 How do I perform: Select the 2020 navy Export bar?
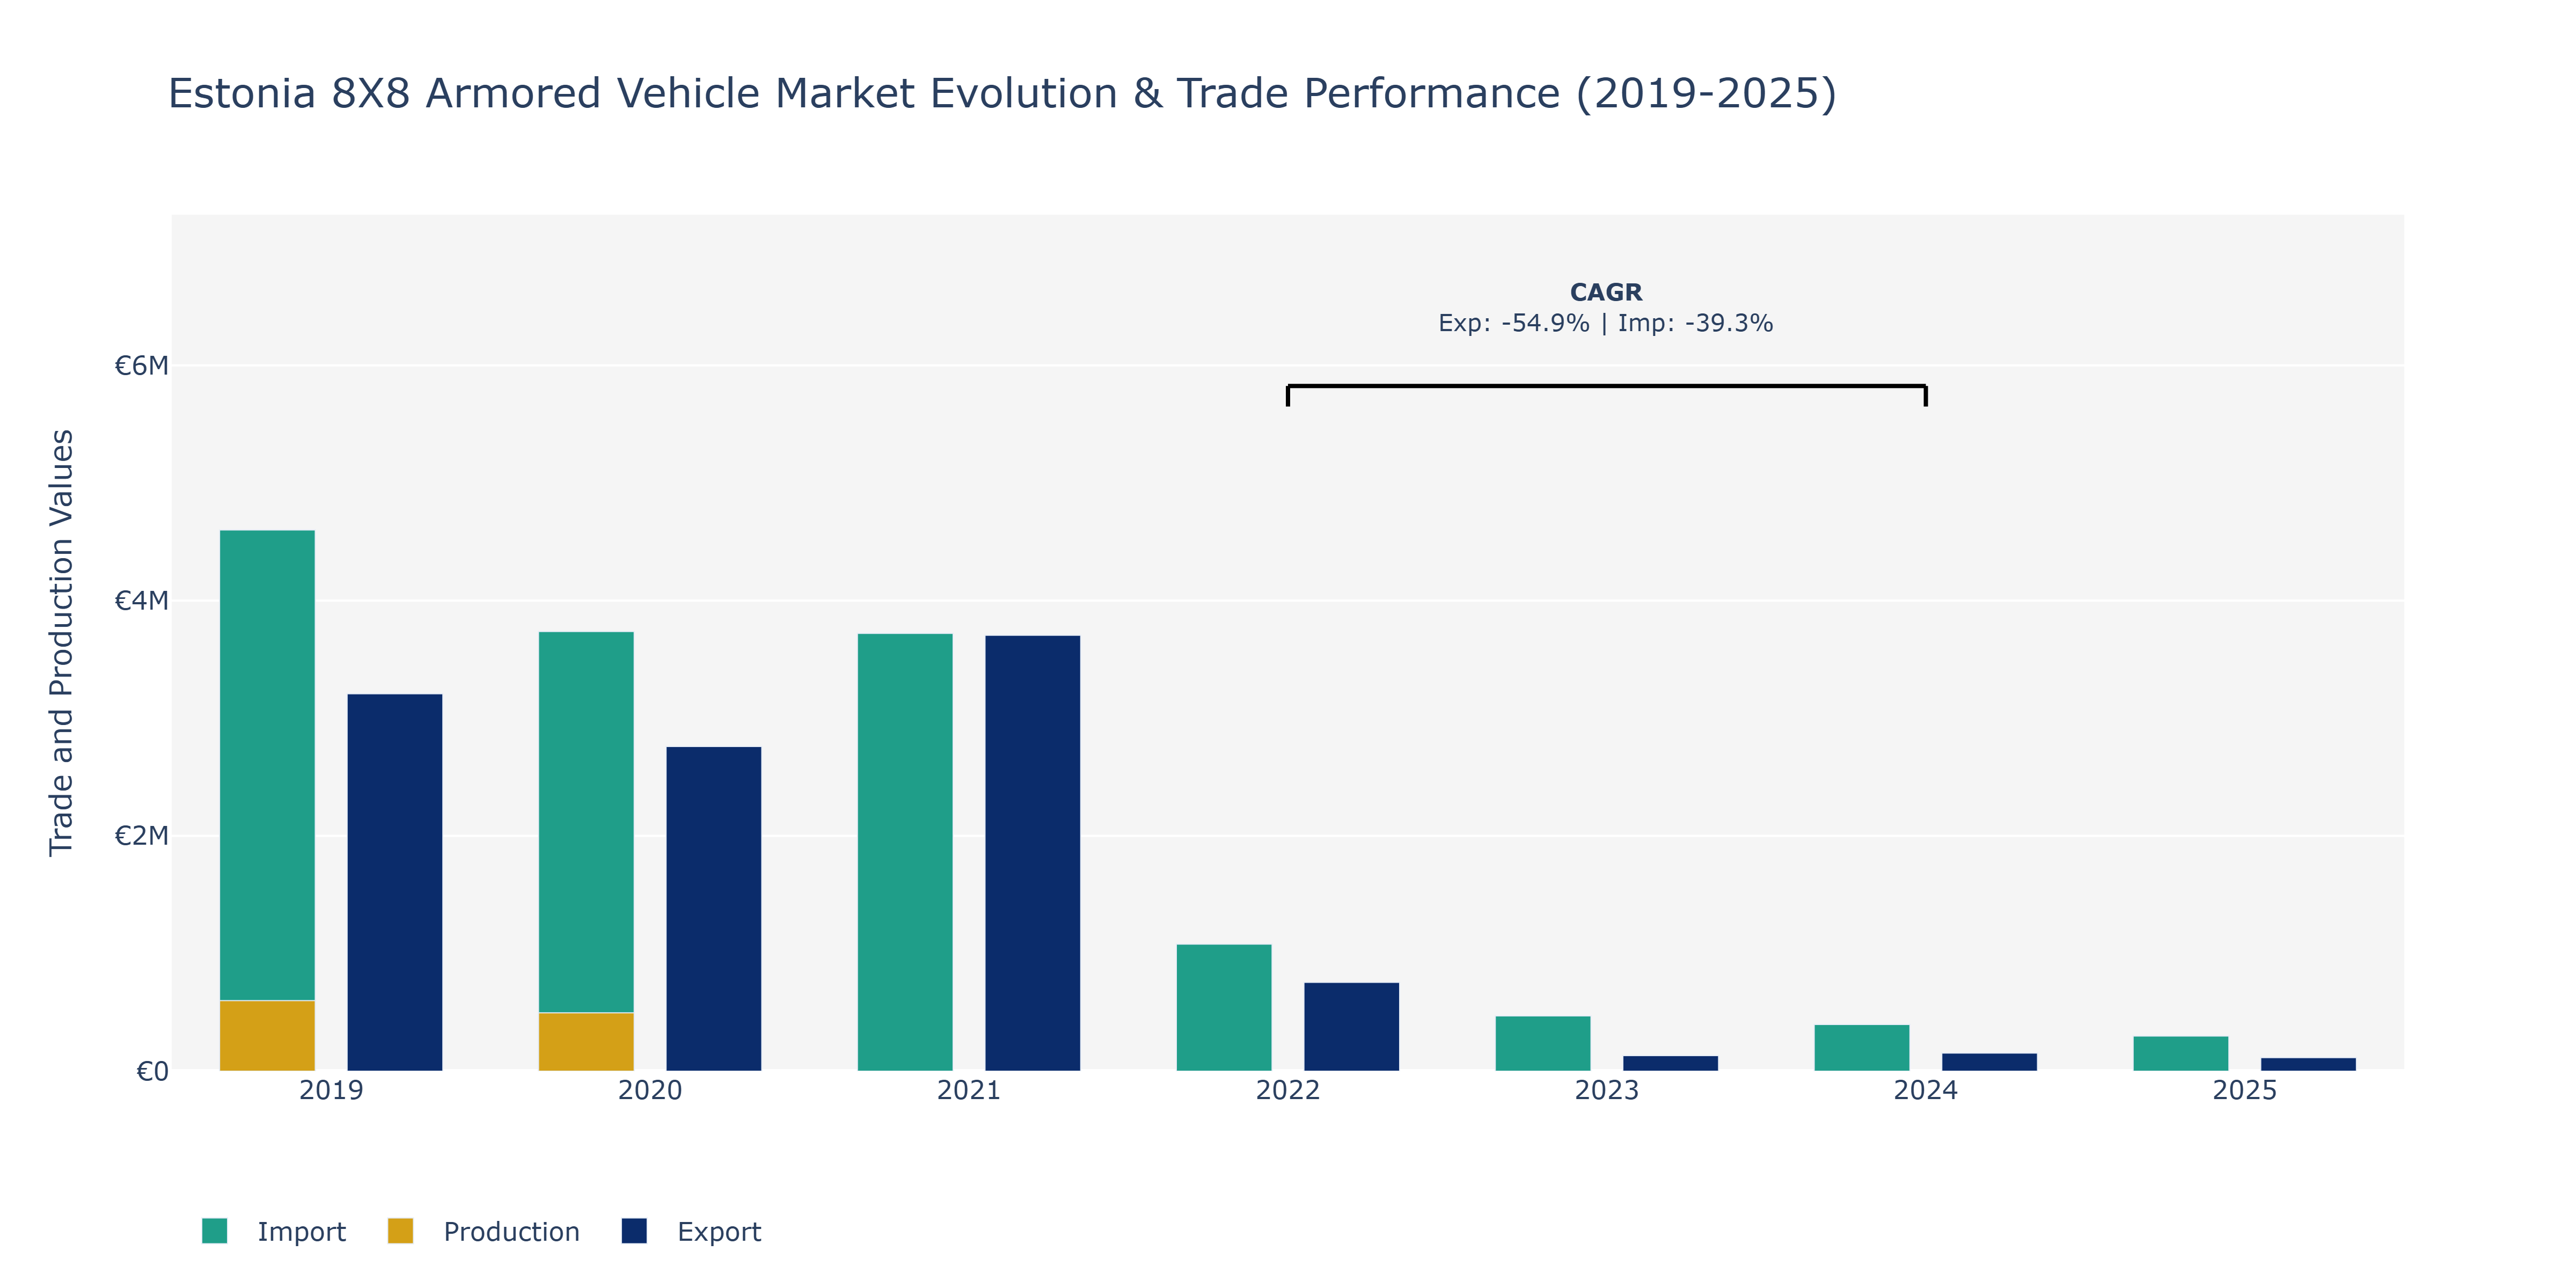[714, 909]
